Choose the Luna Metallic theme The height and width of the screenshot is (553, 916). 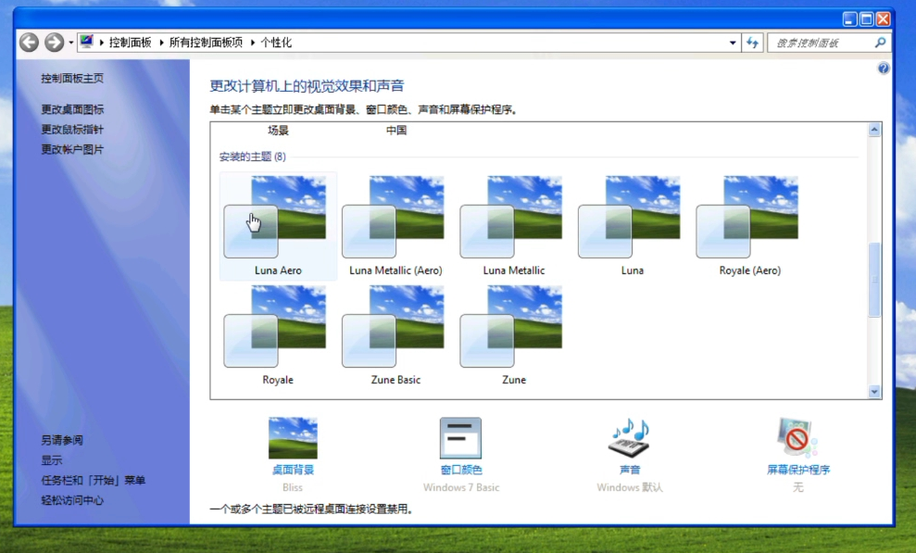click(513, 226)
